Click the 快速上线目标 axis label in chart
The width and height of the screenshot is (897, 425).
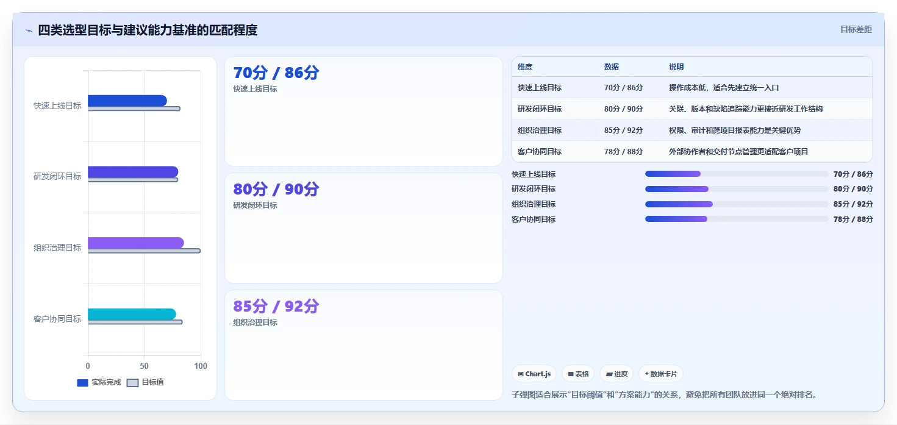click(57, 105)
